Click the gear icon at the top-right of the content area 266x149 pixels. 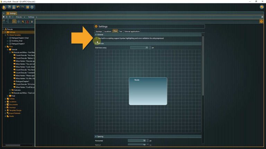(261, 21)
